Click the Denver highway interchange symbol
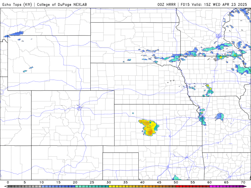Viewport: 251px width, 188px height. [79, 108]
